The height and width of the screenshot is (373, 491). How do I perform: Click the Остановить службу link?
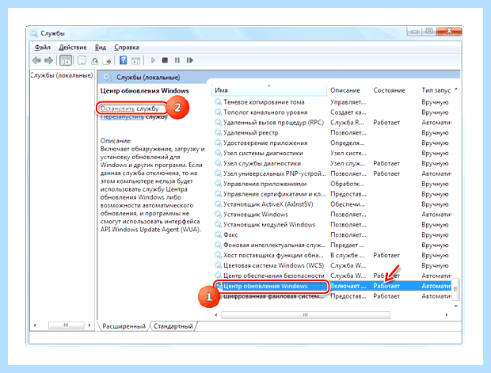[x=129, y=108]
